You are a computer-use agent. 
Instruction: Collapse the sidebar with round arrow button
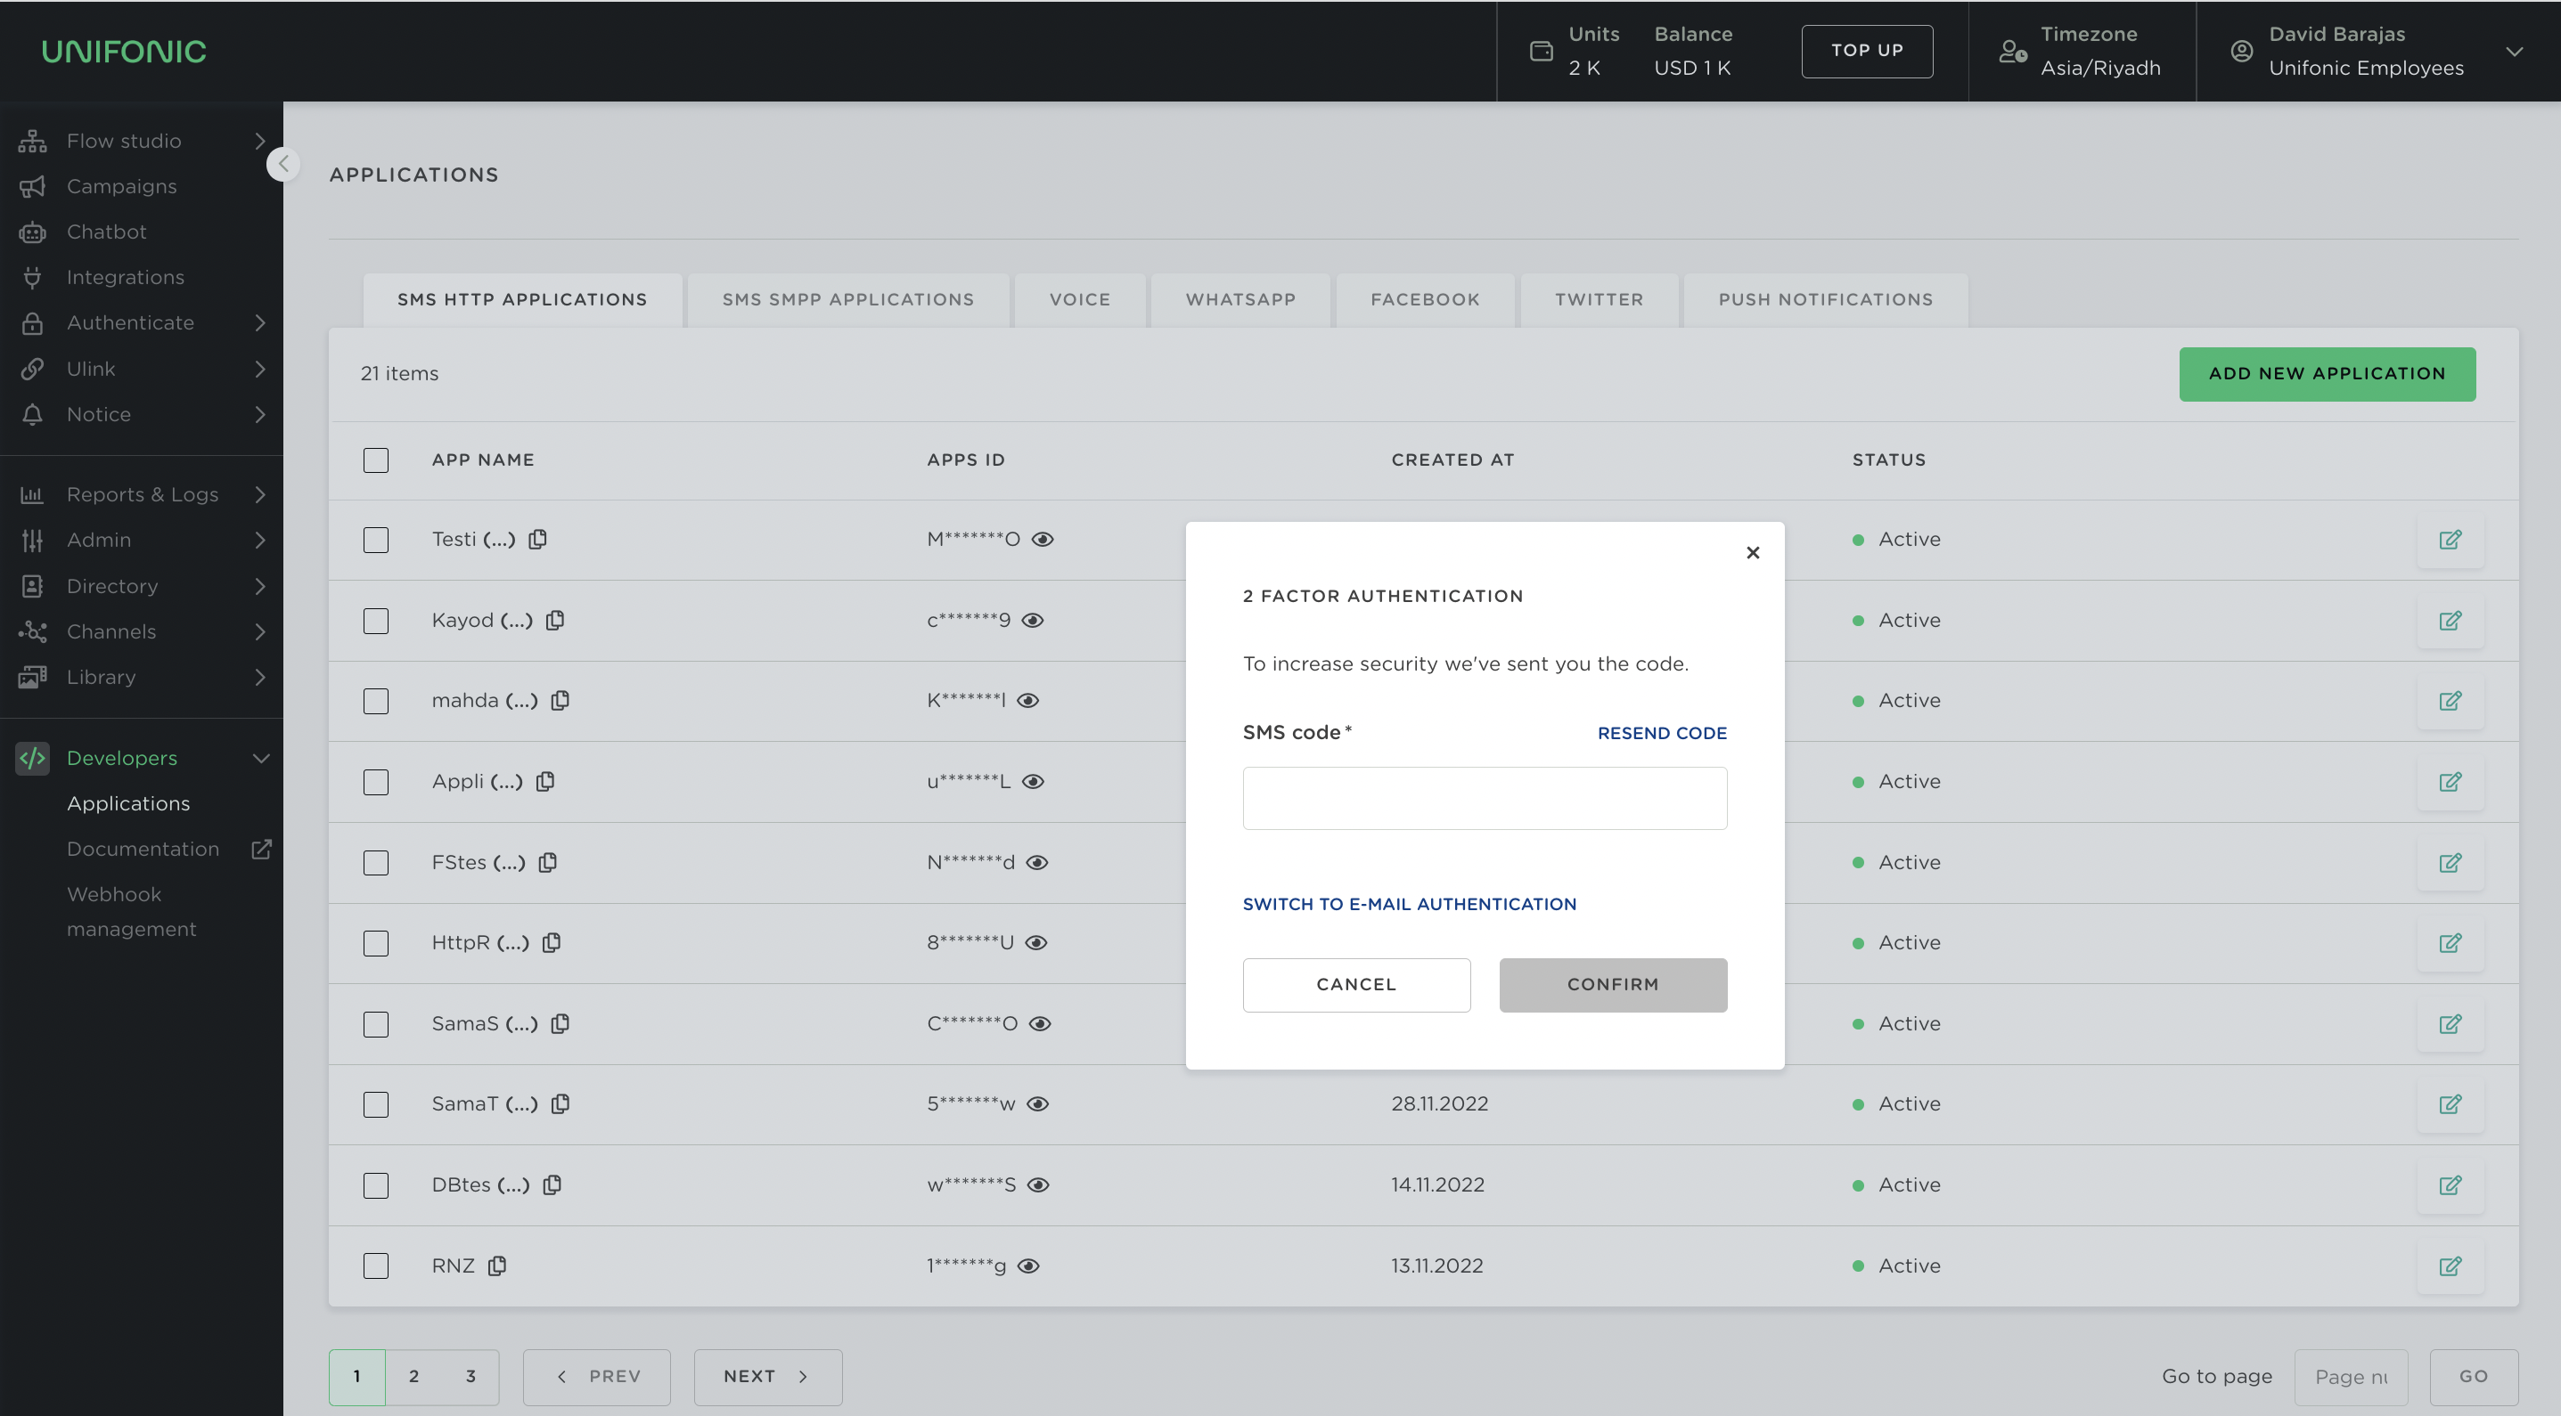point(283,164)
